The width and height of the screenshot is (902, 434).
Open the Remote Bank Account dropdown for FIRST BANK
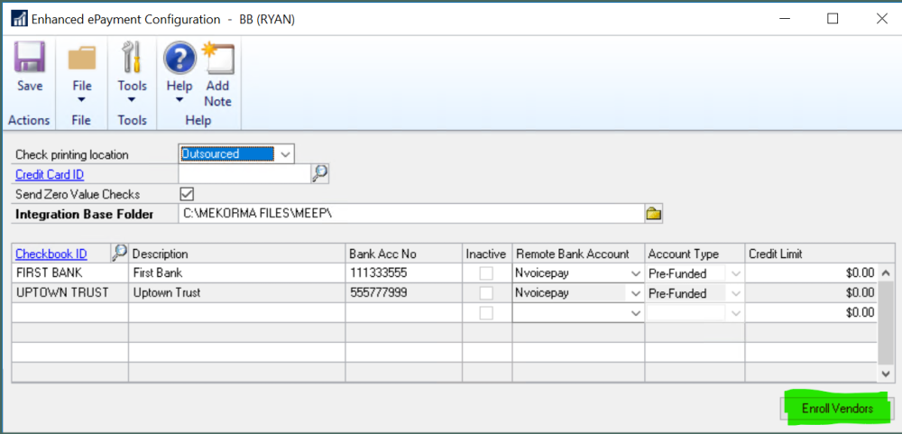click(x=635, y=273)
